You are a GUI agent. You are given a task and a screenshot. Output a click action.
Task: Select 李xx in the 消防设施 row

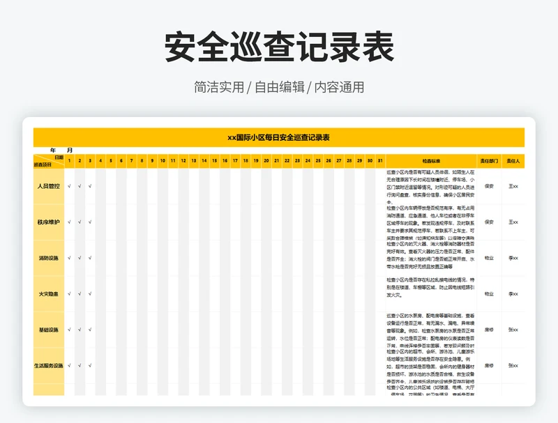click(x=513, y=258)
